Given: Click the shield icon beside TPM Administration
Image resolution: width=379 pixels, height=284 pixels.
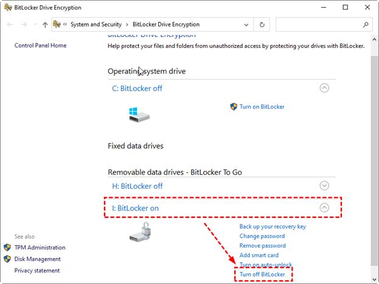Looking at the screenshot, I should [7, 248].
